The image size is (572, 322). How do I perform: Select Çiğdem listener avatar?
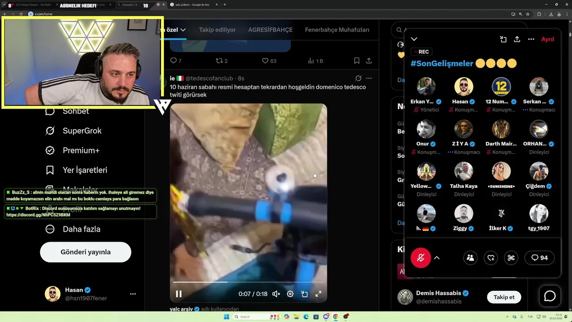[539, 171]
